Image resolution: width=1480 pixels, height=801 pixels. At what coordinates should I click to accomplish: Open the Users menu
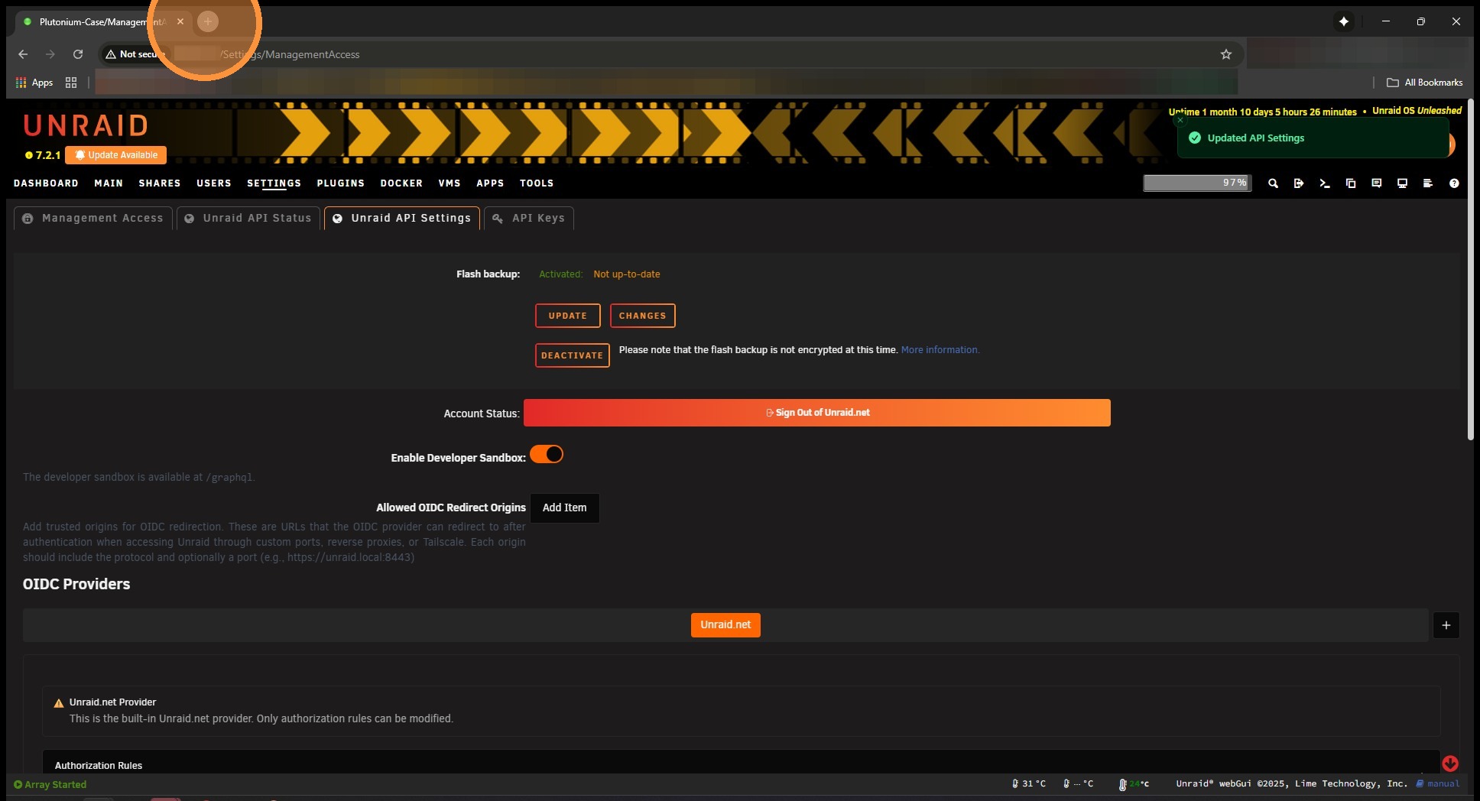(214, 183)
